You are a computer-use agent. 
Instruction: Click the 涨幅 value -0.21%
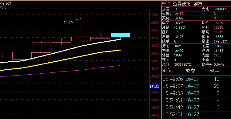point(180,27)
